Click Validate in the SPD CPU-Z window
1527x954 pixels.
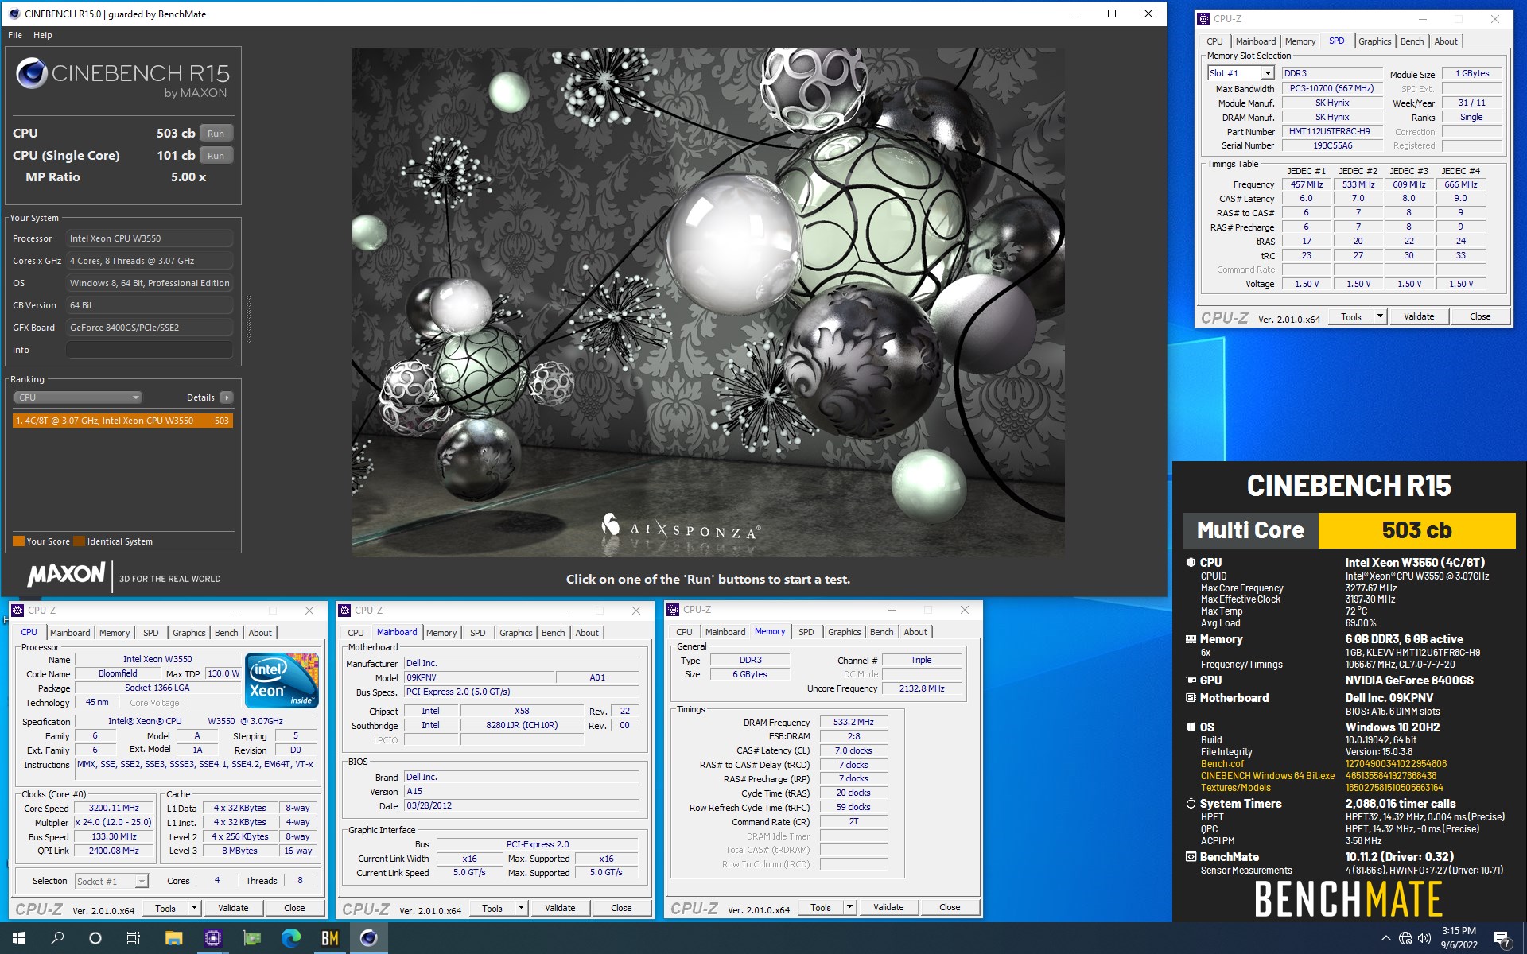(1419, 316)
